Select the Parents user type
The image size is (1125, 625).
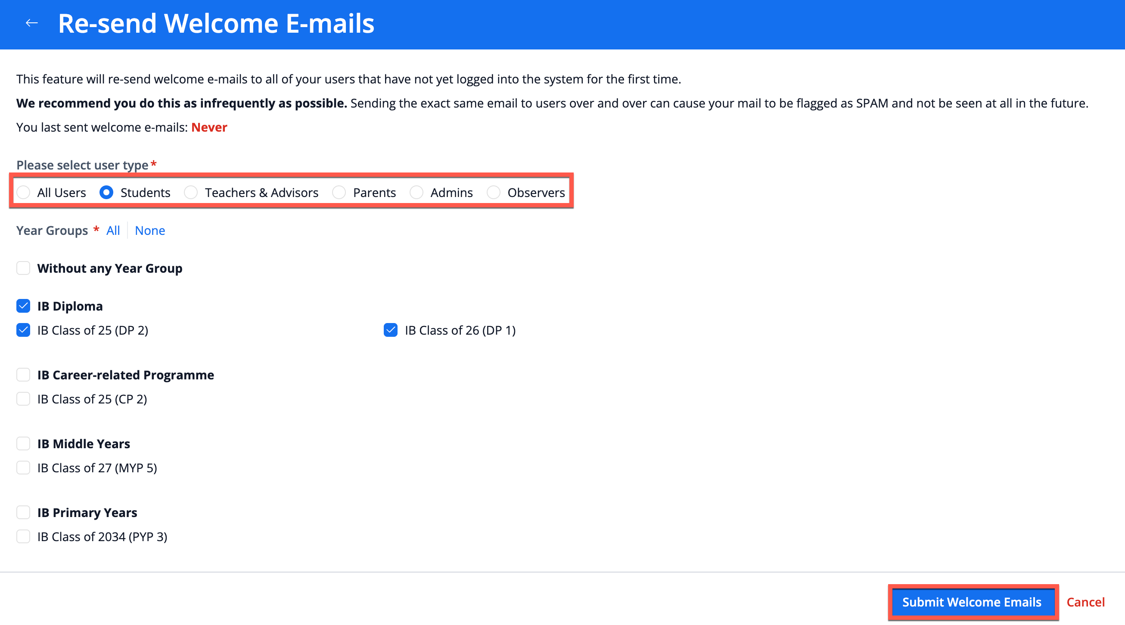pos(339,192)
